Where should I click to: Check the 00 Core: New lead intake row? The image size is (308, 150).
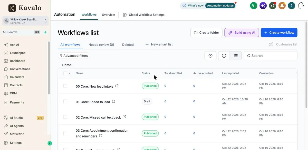pyautogui.click(x=65, y=86)
